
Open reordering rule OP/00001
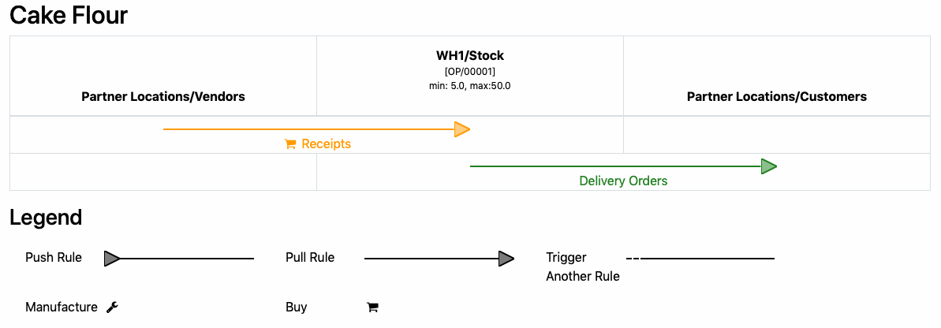pos(470,72)
